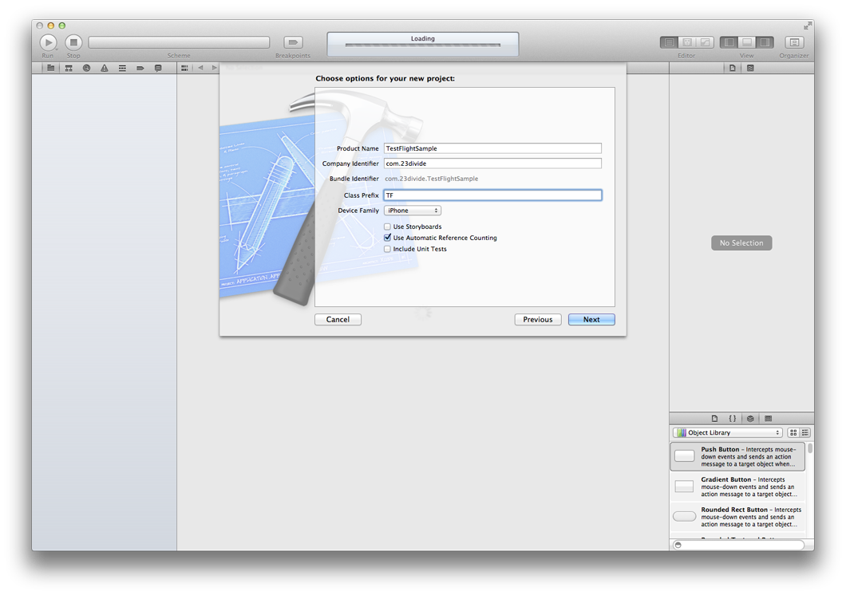
Task: Switch library to list view
Action: point(805,432)
